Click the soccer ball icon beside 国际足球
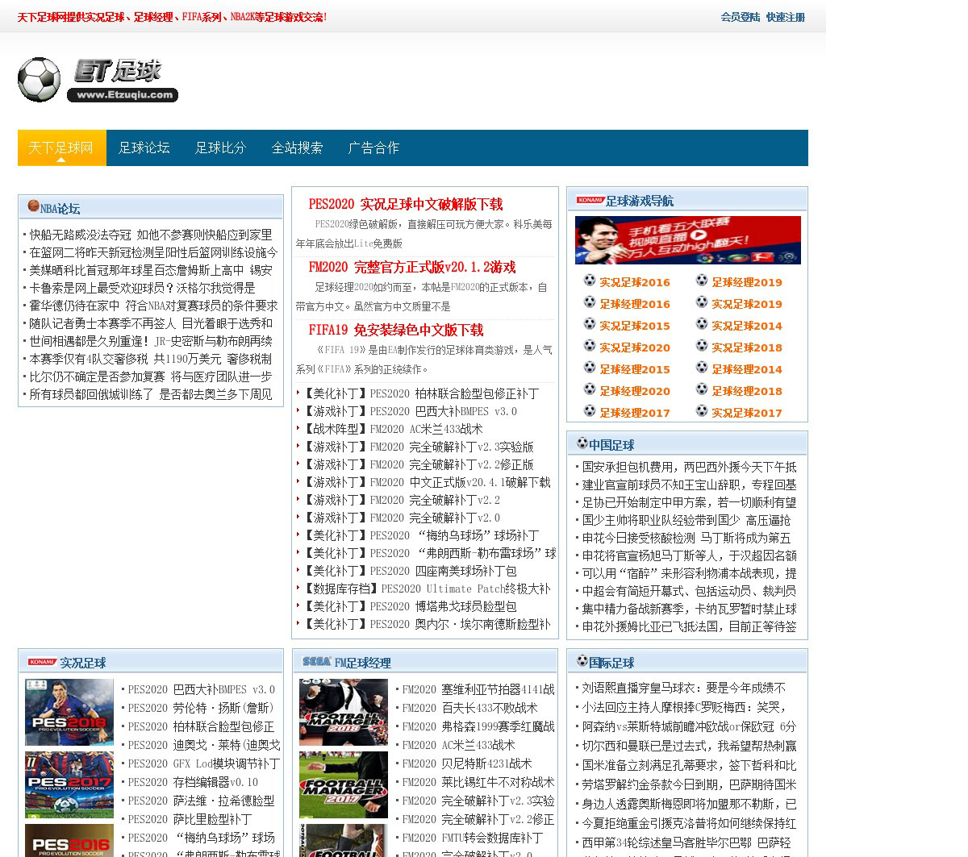The image size is (968, 857). pos(582,661)
